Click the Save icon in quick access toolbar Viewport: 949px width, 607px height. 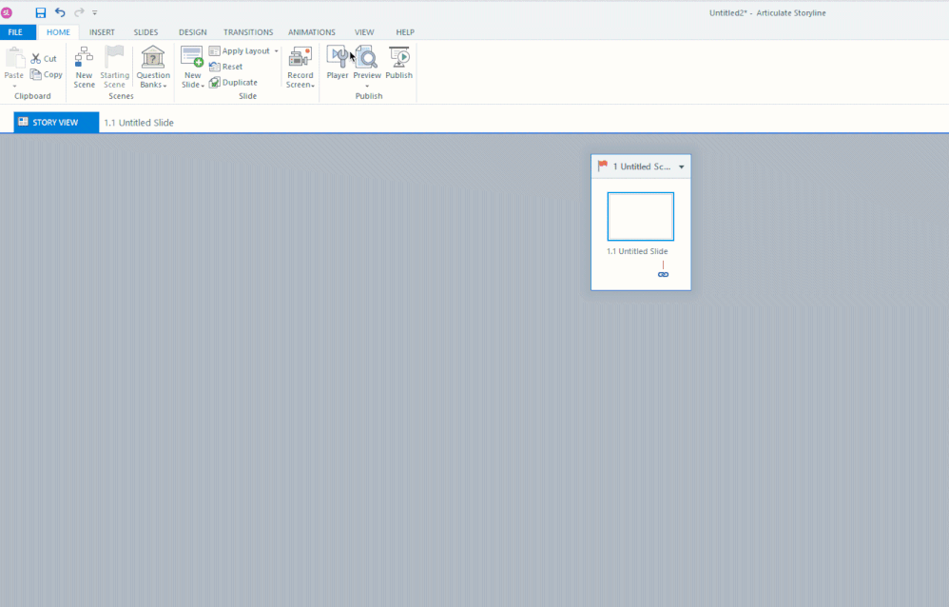[x=41, y=12]
